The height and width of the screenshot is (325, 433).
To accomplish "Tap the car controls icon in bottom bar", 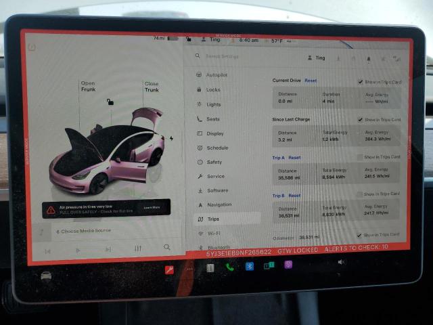I will pos(46,276).
